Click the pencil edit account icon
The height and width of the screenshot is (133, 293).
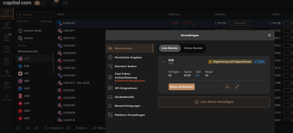237,87
